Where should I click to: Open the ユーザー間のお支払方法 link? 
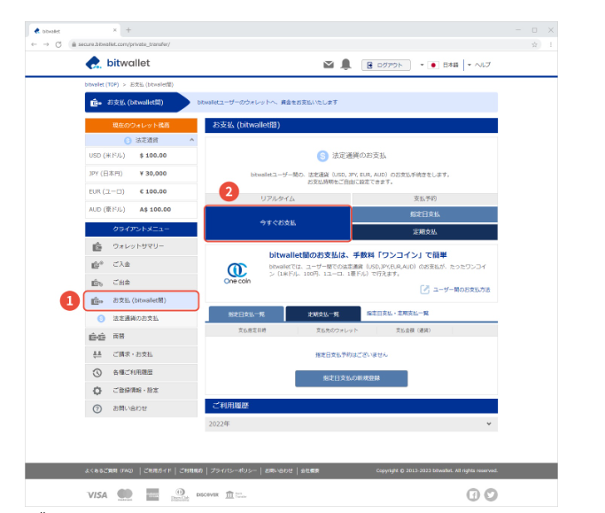click(x=460, y=289)
